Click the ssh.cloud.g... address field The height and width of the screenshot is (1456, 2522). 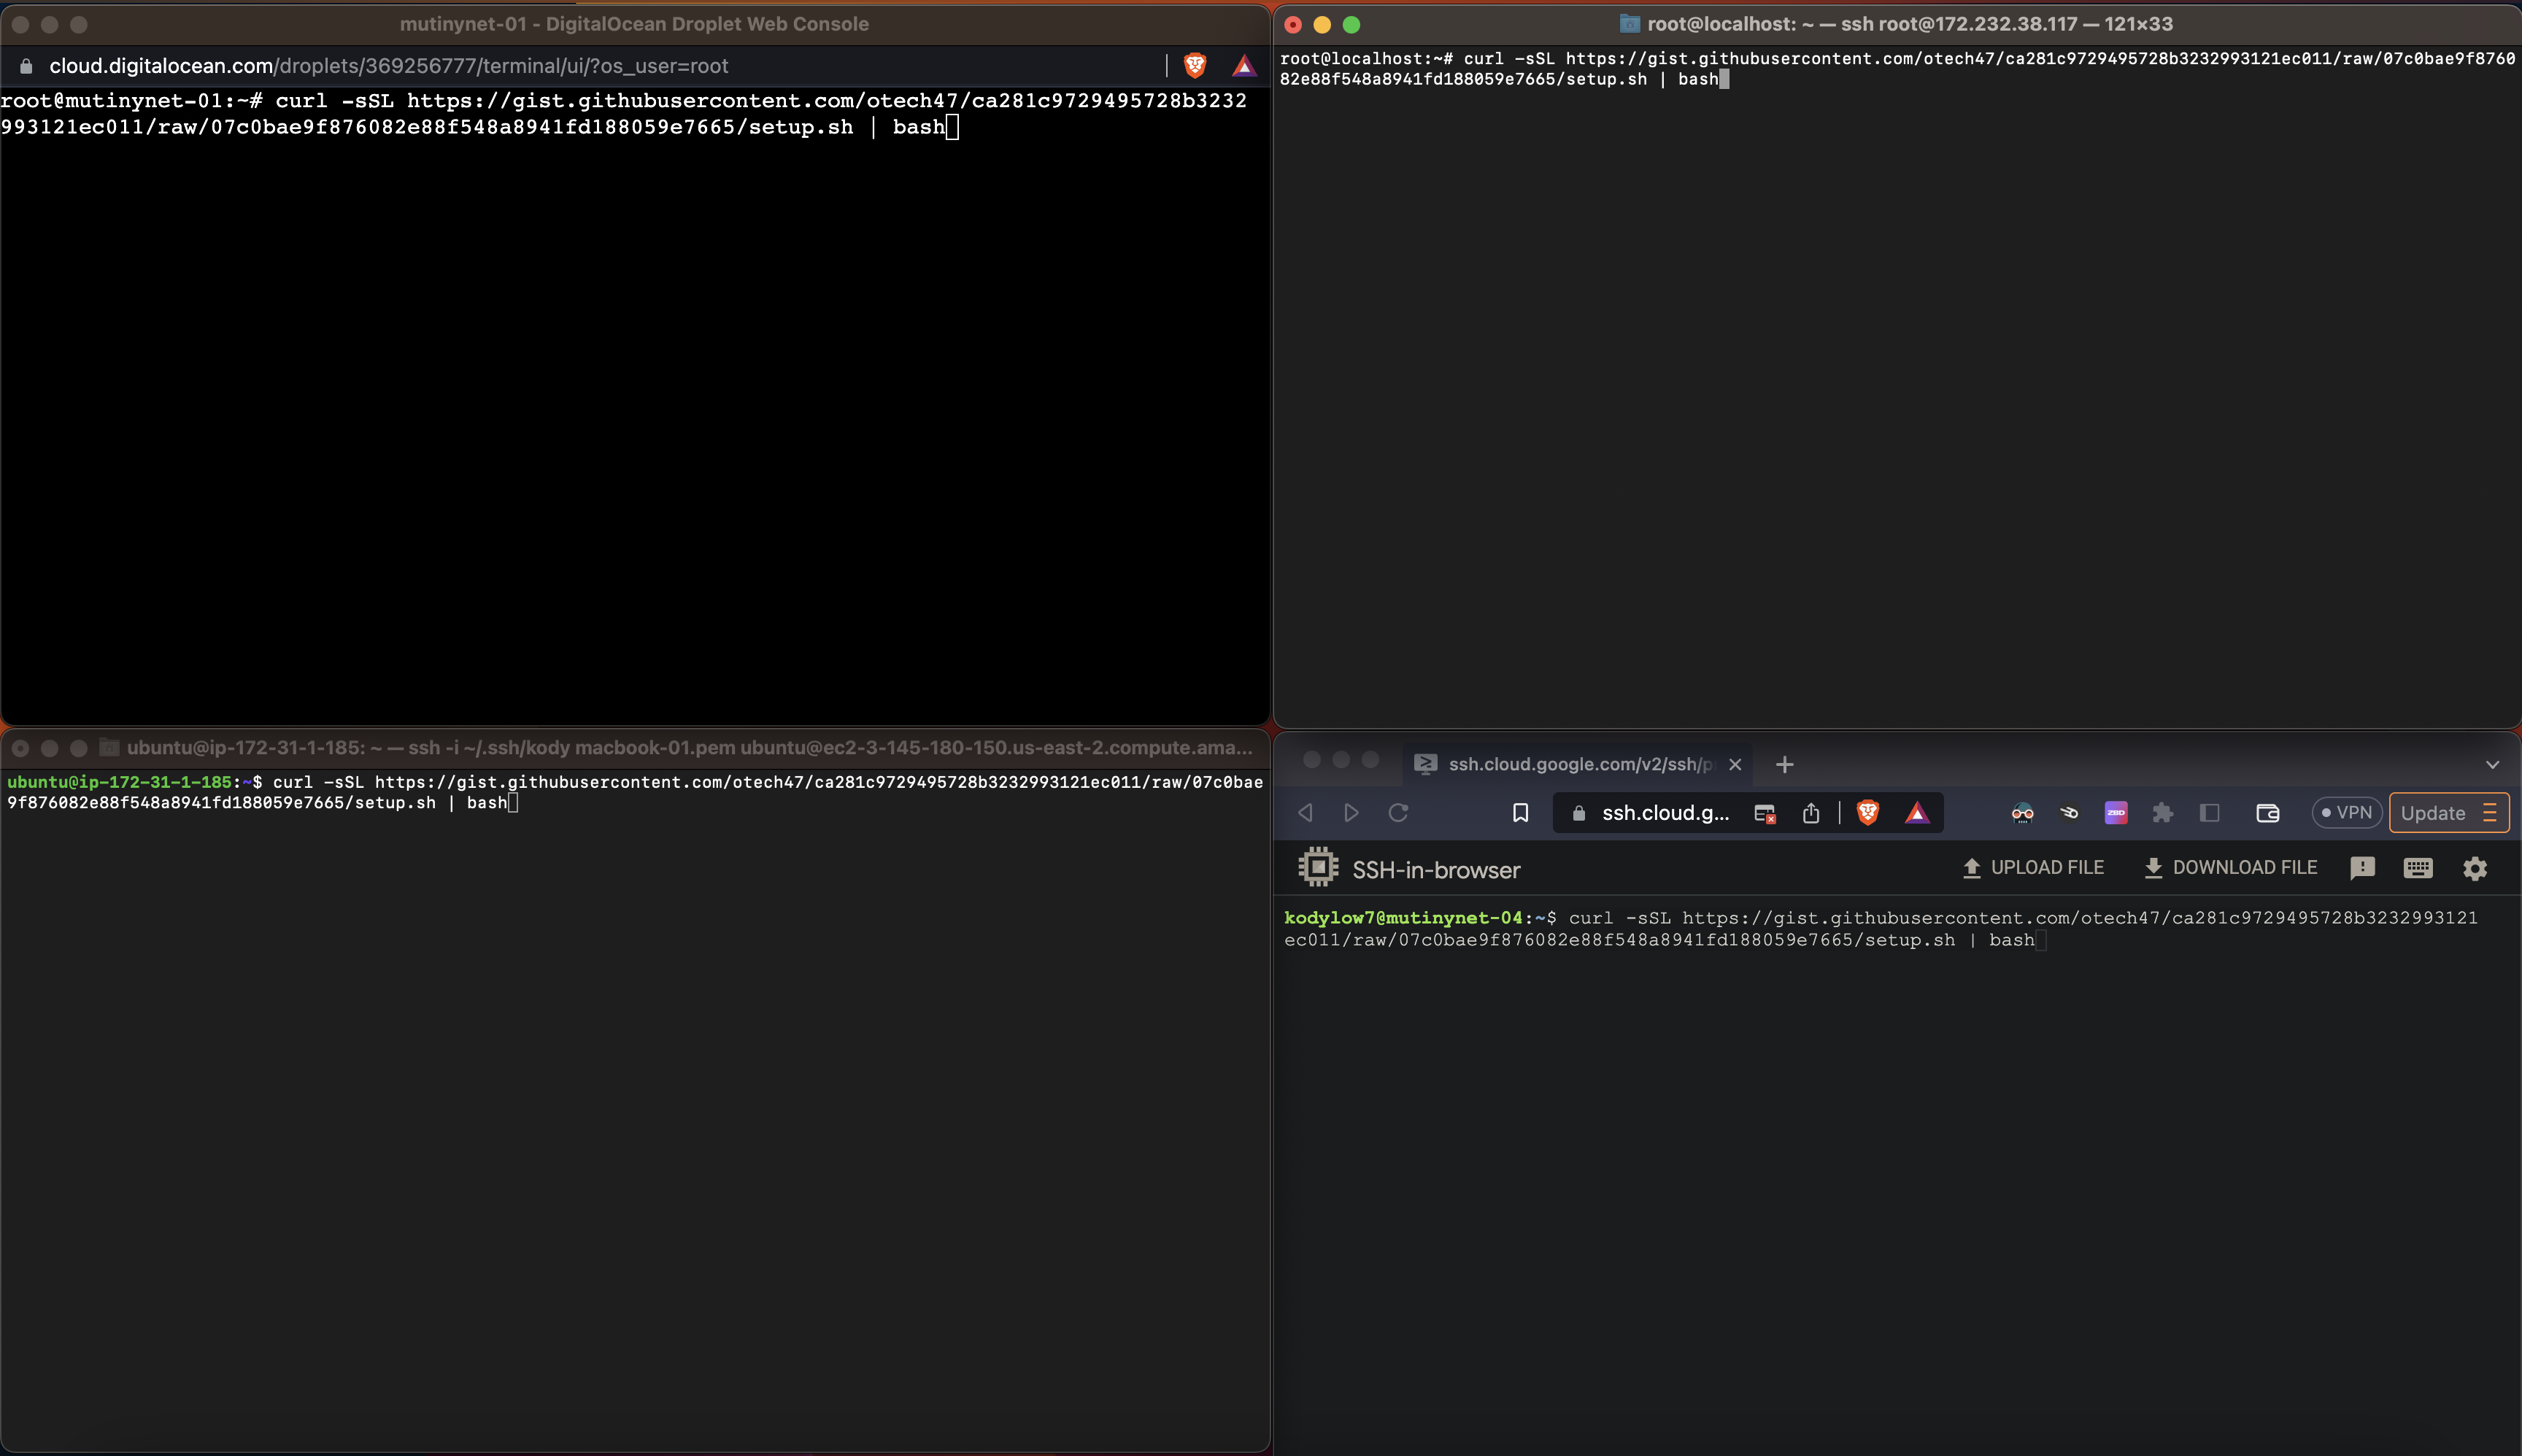tap(1665, 813)
